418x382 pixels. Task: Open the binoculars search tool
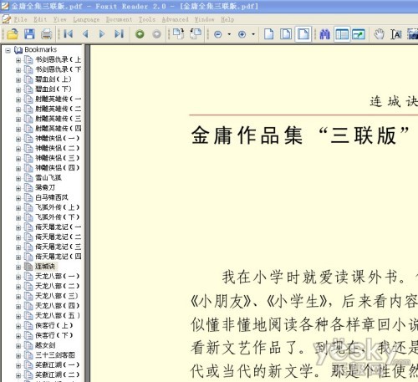(x=324, y=34)
